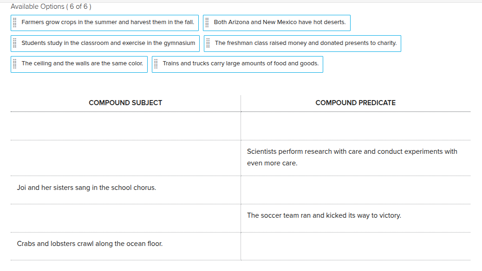Pick the 'Both Arizona and New Mexico' sentence text
This screenshot has width=482, height=271.
(x=280, y=22)
